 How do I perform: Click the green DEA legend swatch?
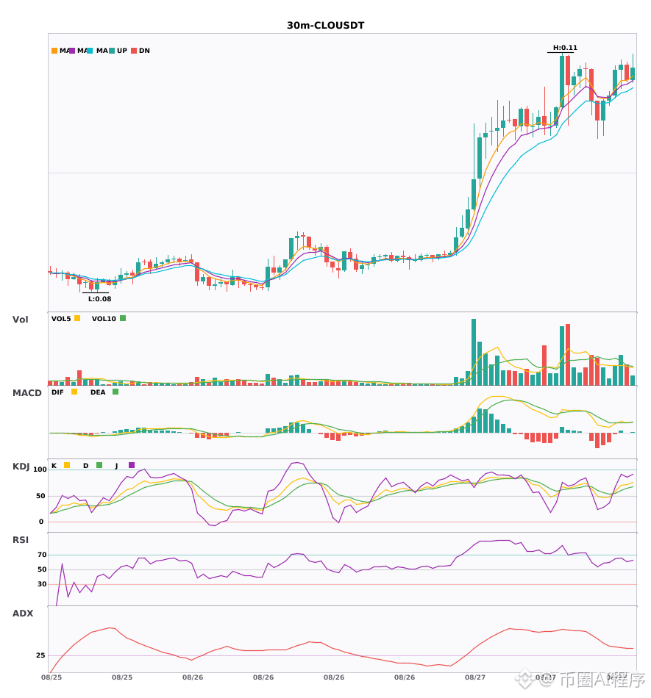[x=115, y=392]
